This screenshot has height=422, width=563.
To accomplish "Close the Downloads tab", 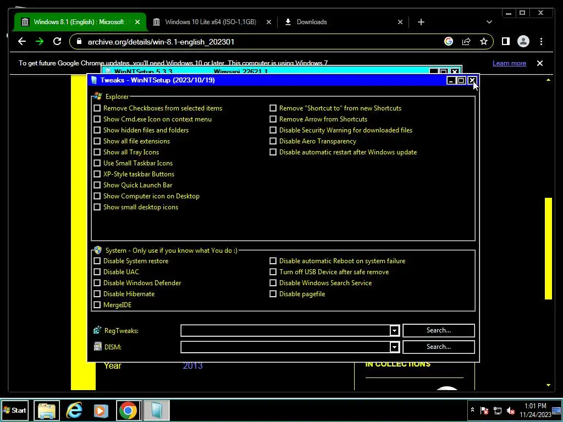I will click(x=400, y=22).
